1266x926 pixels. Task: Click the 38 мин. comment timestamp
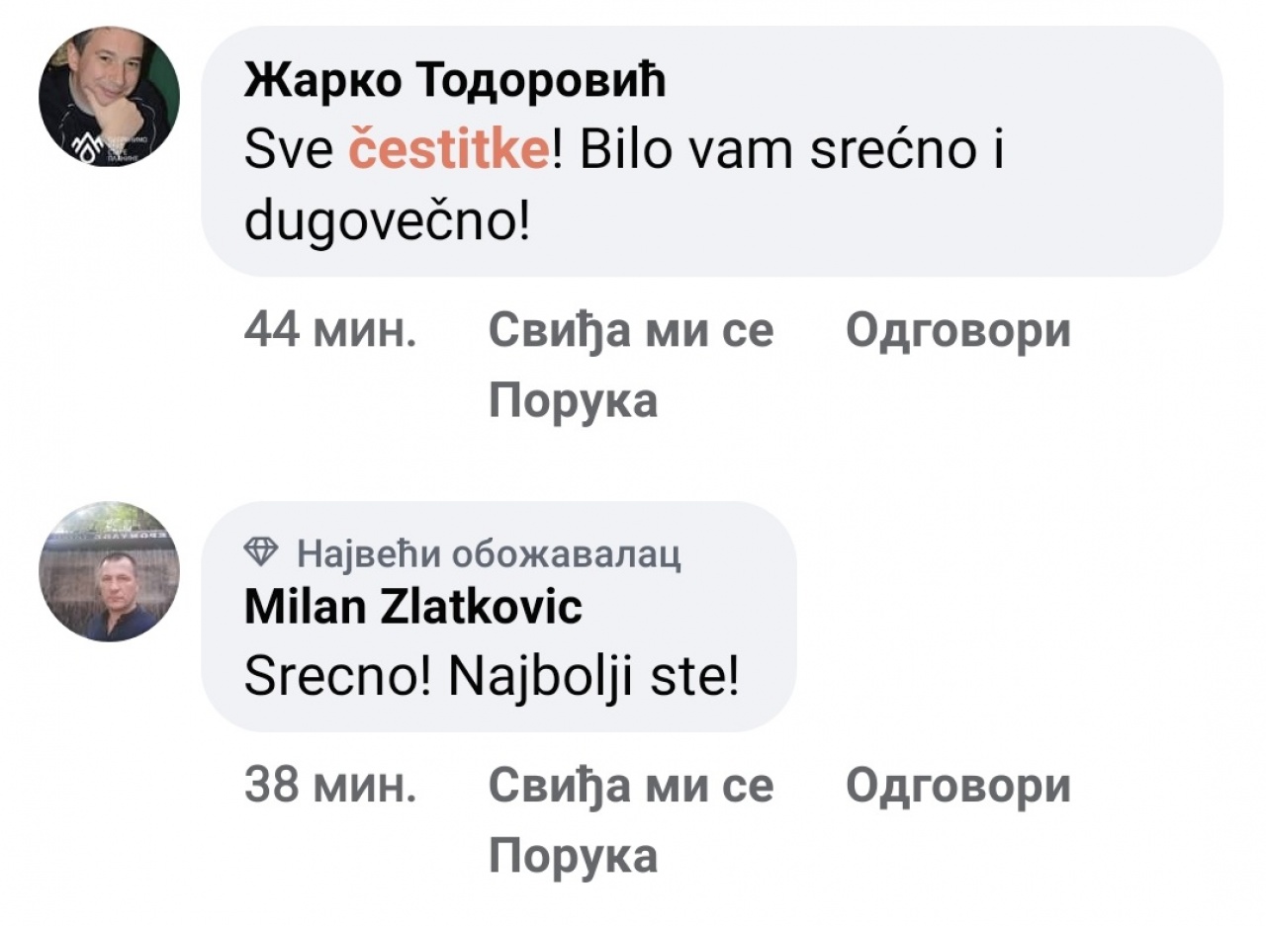click(x=330, y=786)
